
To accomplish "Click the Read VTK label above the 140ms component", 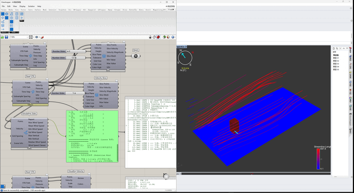I will [x=30, y=76].
